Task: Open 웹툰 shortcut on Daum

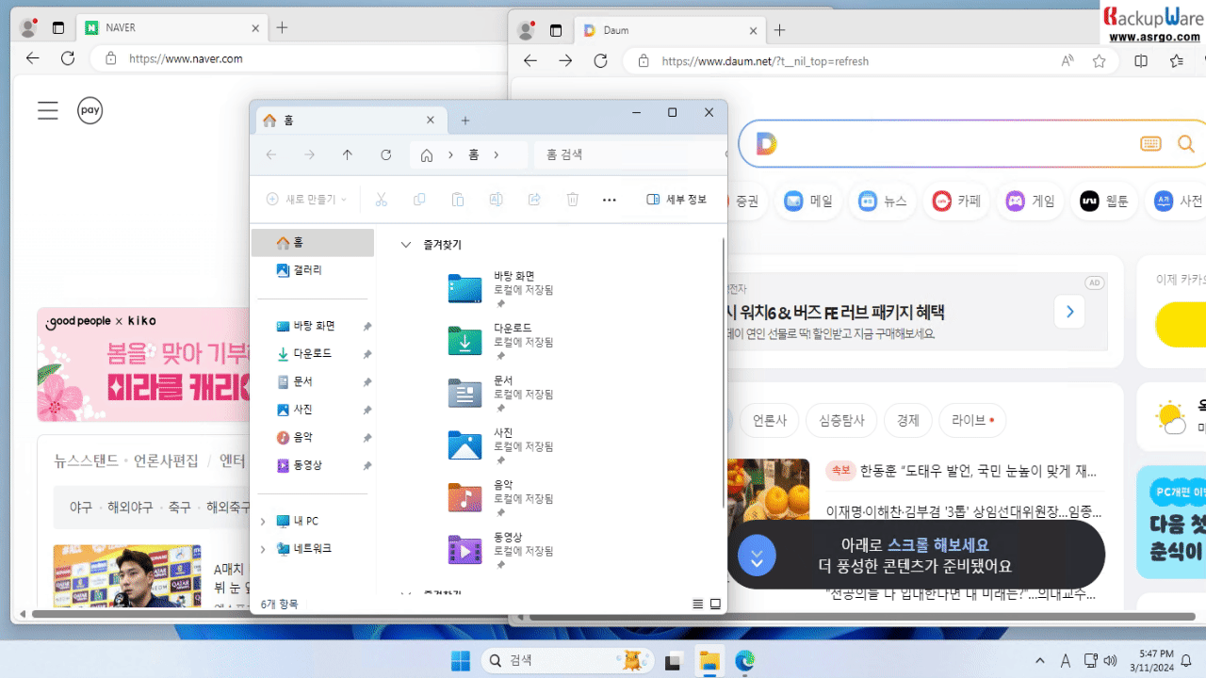Action: [x=1103, y=201]
